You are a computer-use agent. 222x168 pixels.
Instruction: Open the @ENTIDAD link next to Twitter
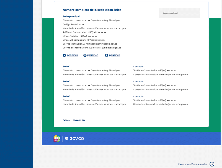point(72,55)
